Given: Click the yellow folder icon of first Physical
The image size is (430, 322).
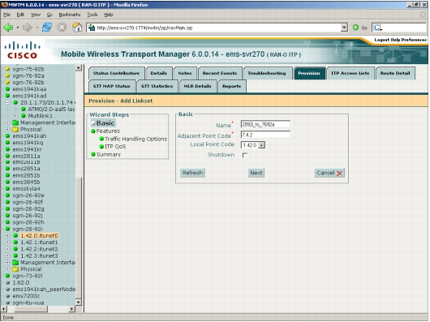Looking at the screenshot, I should 15,129.
